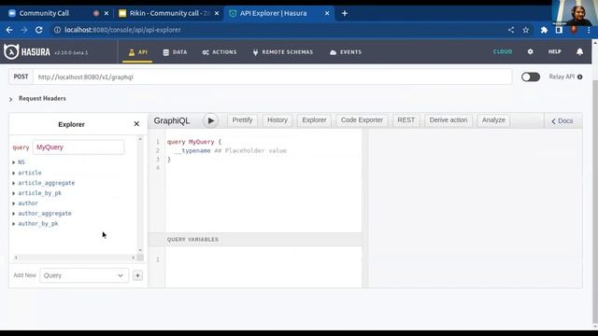Open the Events tab
598x336 pixels.
[346, 52]
